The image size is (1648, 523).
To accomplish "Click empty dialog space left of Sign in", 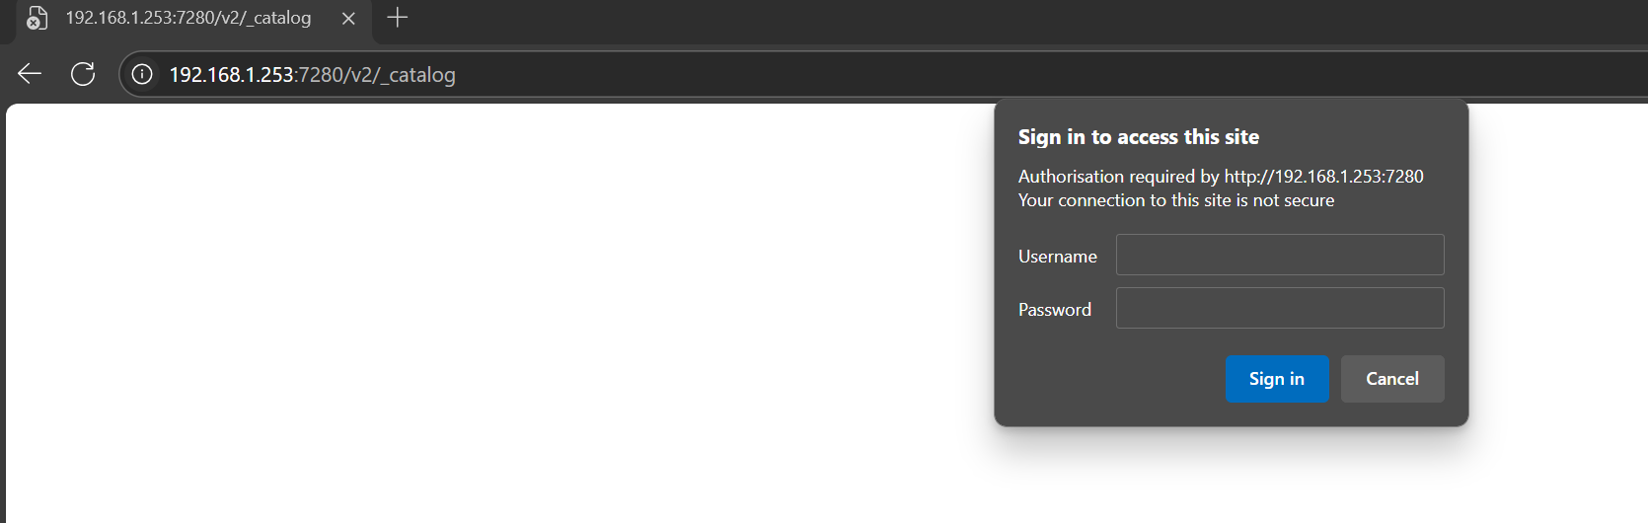I will click(x=1115, y=380).
